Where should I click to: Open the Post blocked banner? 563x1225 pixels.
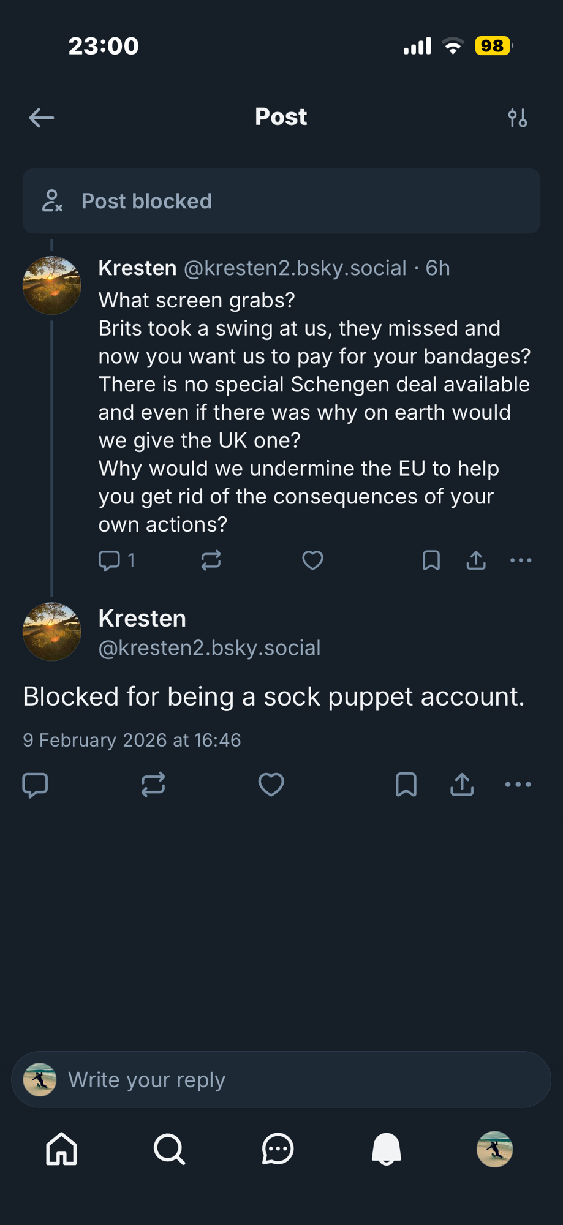[281, 201]
